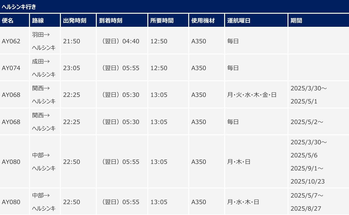Click arrival time (翌日) 04:40

(x=120, y=41)
